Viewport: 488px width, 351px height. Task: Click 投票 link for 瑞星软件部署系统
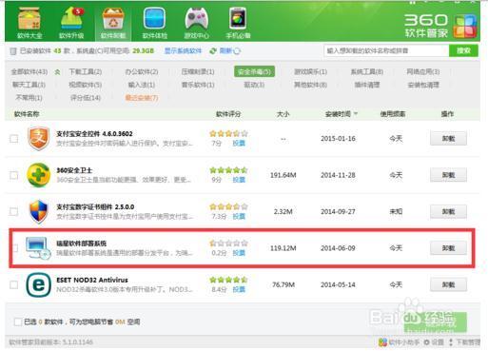coord(239,253)
